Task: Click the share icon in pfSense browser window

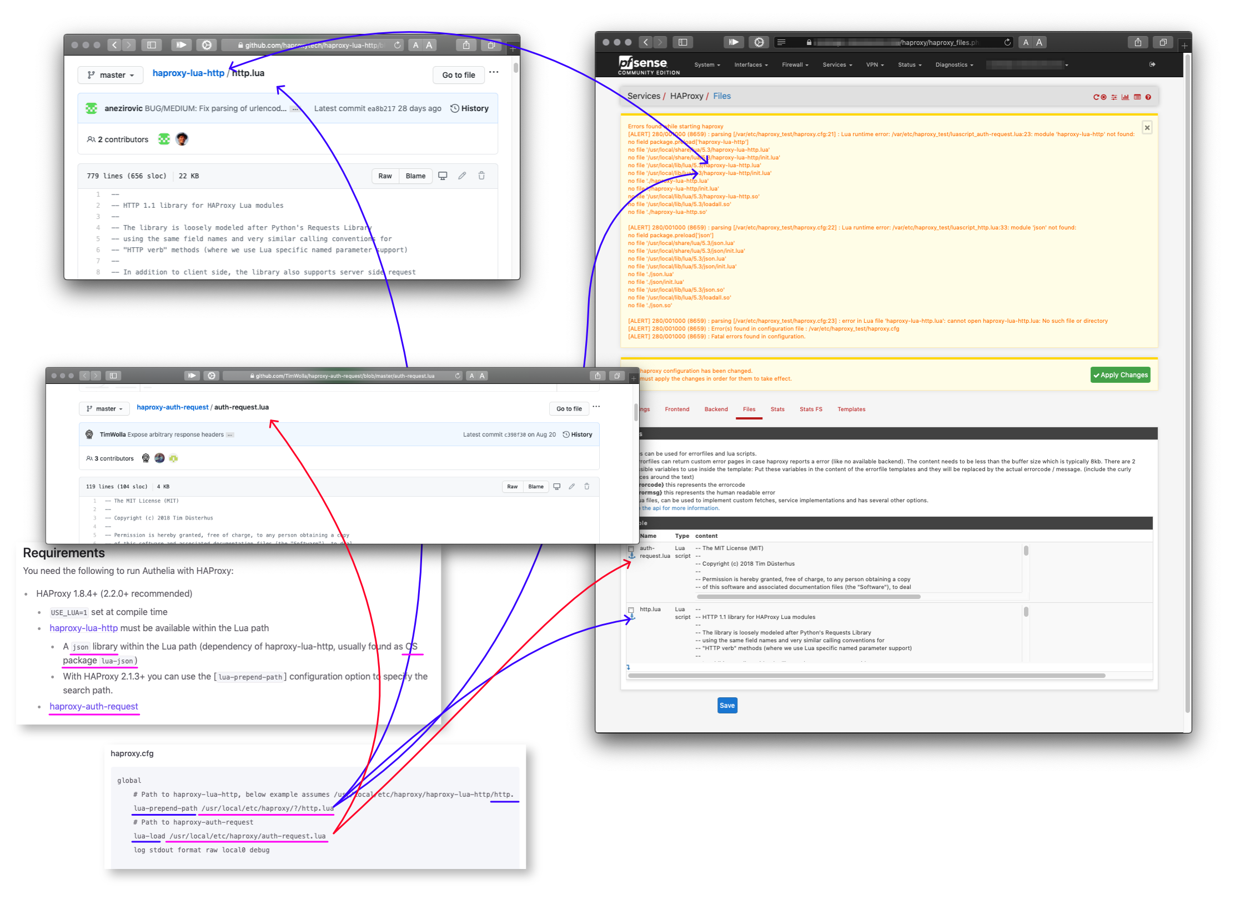Action: pyautogui.click(x=1138, y=42)
